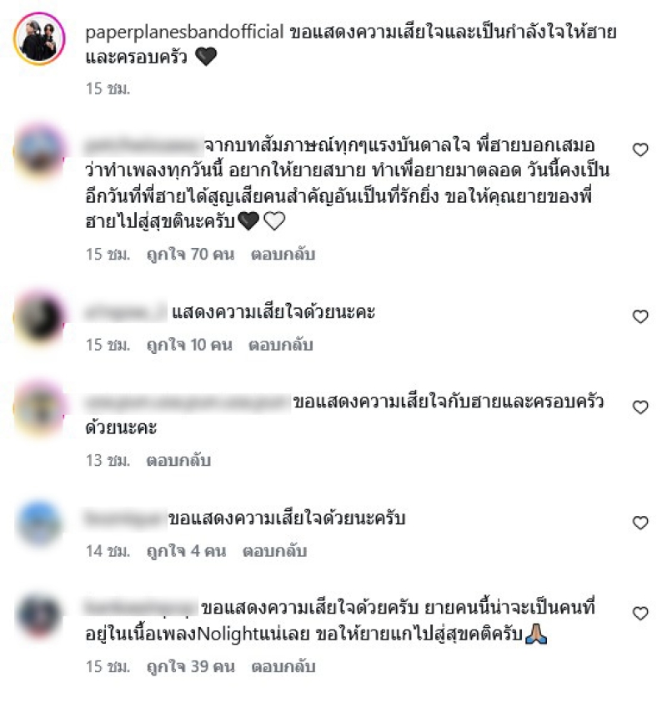Screen dimensions: 667x708
Task: View the 'ถูกใจ 39 คน' likes list
Action: click(x=191, y=667)
